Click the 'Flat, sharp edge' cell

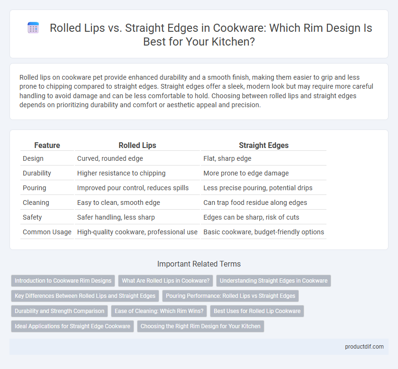(x=263, y=158)
